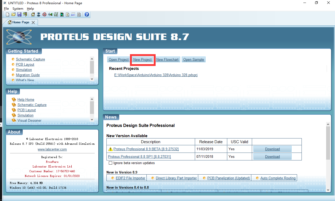Click the Open Project folder toolbar icon
Image resolution: width=335 pixels, height=201 pixels.
[14, 14]
